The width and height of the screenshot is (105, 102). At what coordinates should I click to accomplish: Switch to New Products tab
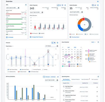tap(66, 79)
